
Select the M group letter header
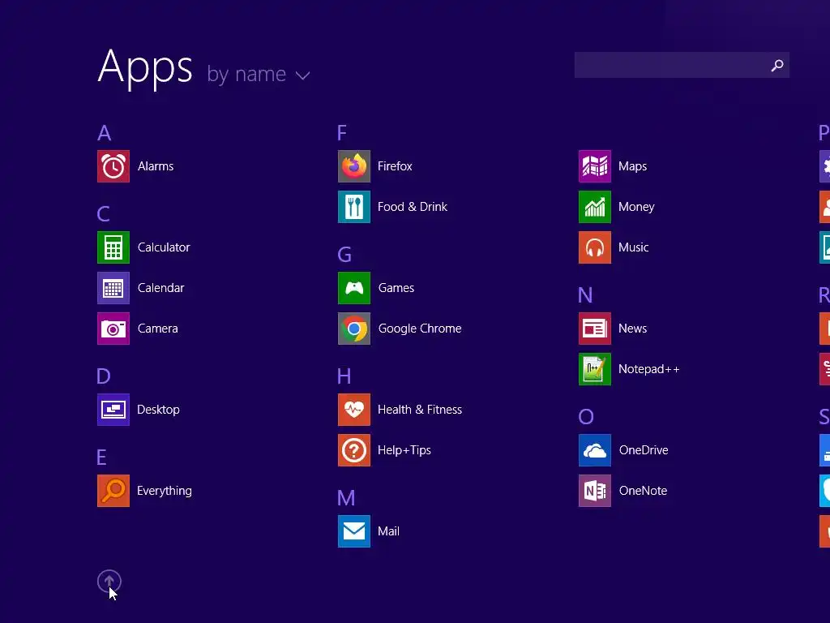click(346, 498)
